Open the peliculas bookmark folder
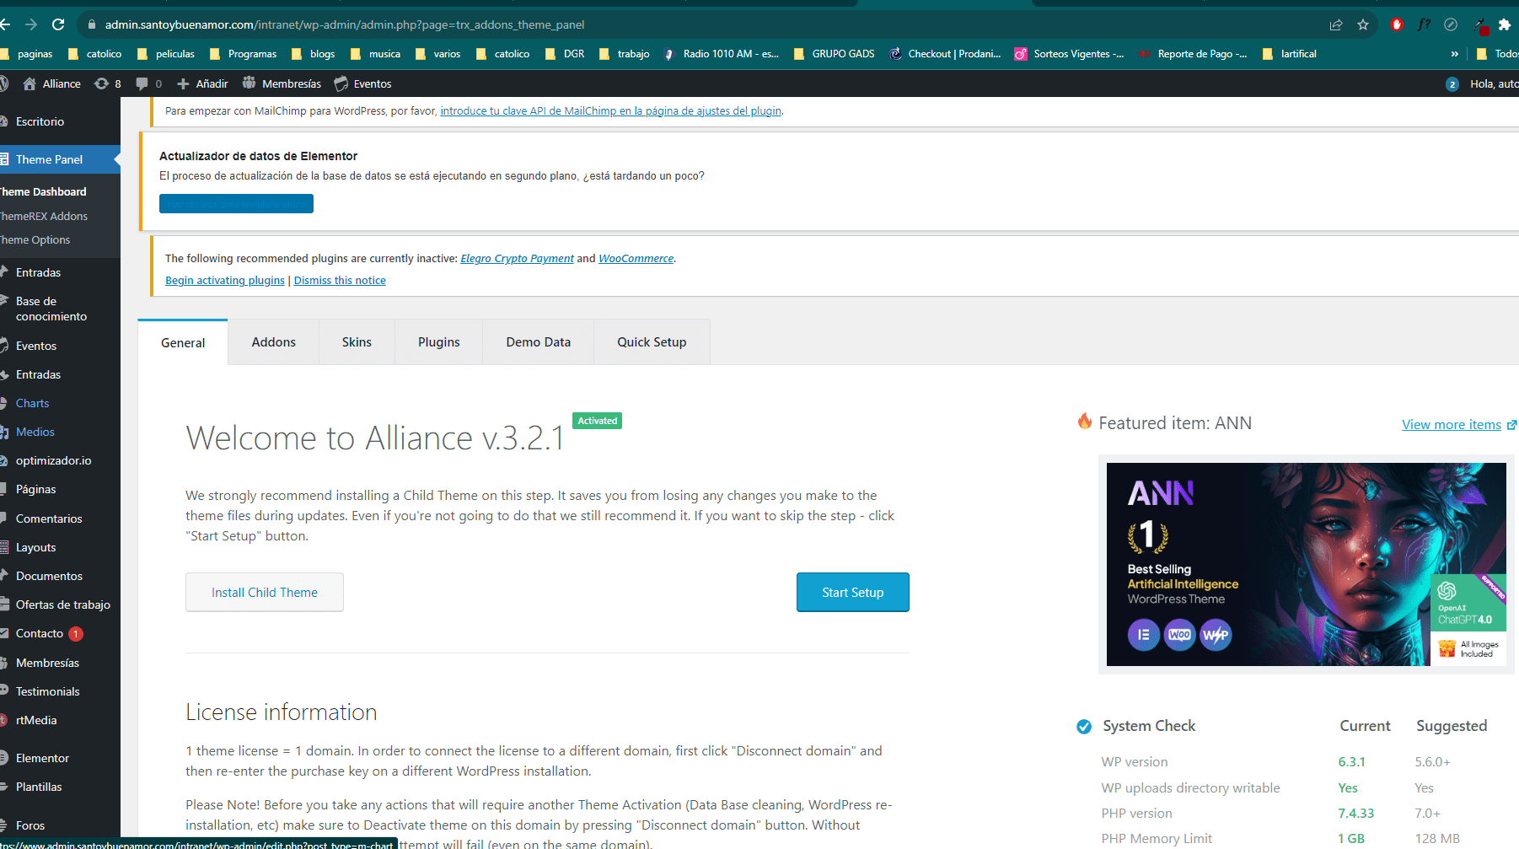This screenshot has height=849, width=1519. point(166,53)
